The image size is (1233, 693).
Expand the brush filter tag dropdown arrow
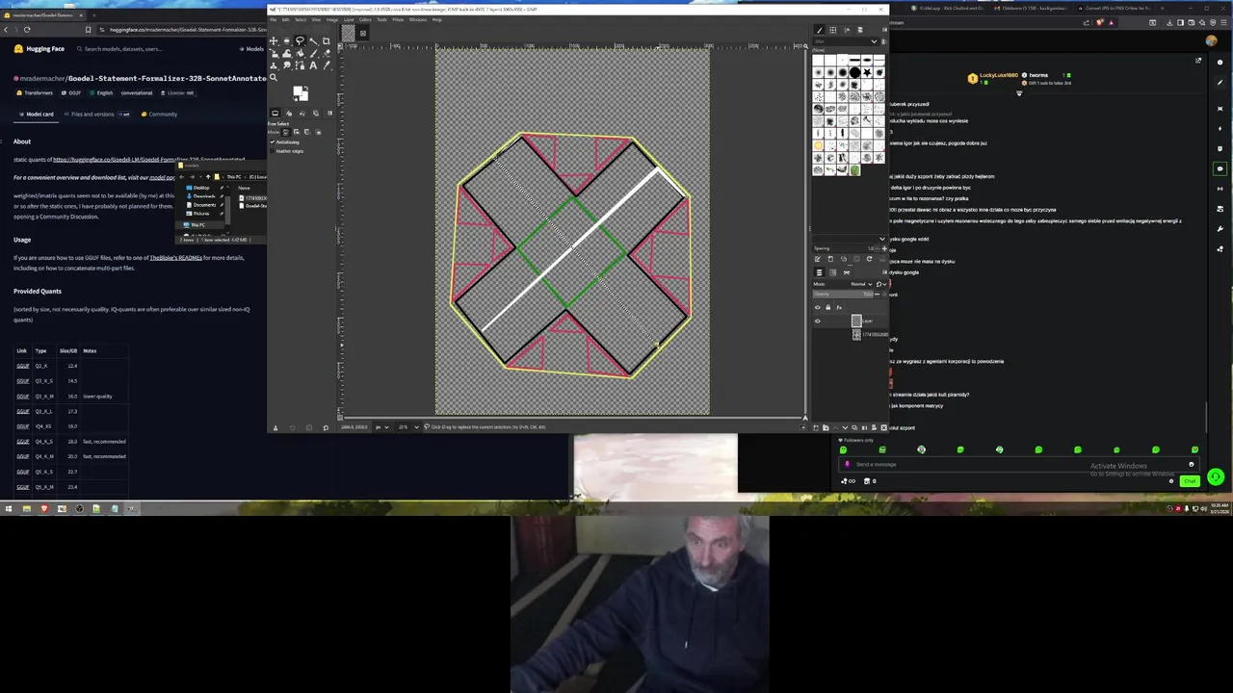pos(874,41)
